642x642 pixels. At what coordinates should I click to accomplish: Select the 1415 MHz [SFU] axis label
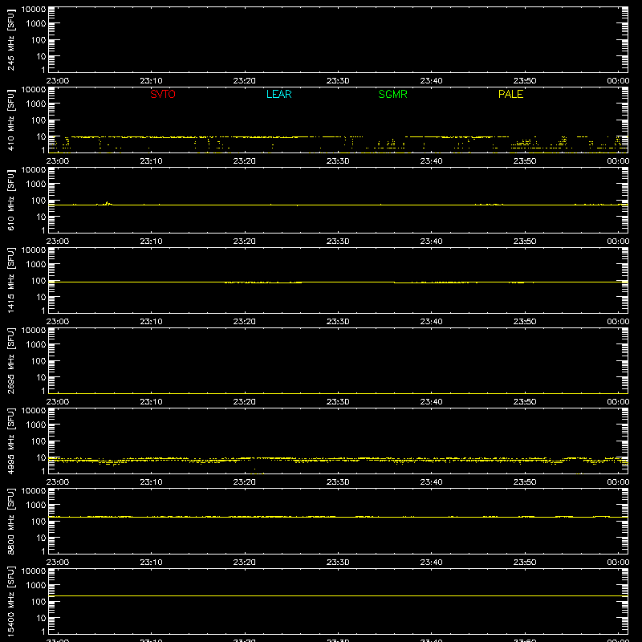tap(11, 280)
